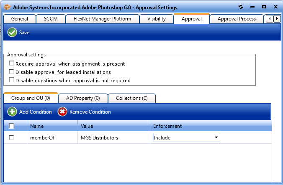Go to the Approval Process tab
This screenshot has width=283, height=185.
(237, 19)
